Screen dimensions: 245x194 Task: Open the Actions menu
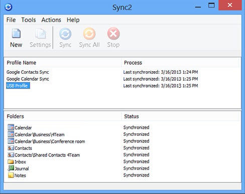click(51, 20)
